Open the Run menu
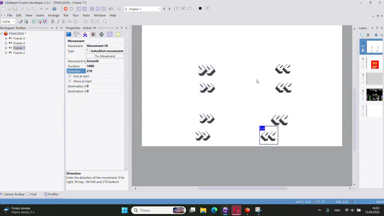Viewport: 384px width, 216px height. (x=76, y=15)
